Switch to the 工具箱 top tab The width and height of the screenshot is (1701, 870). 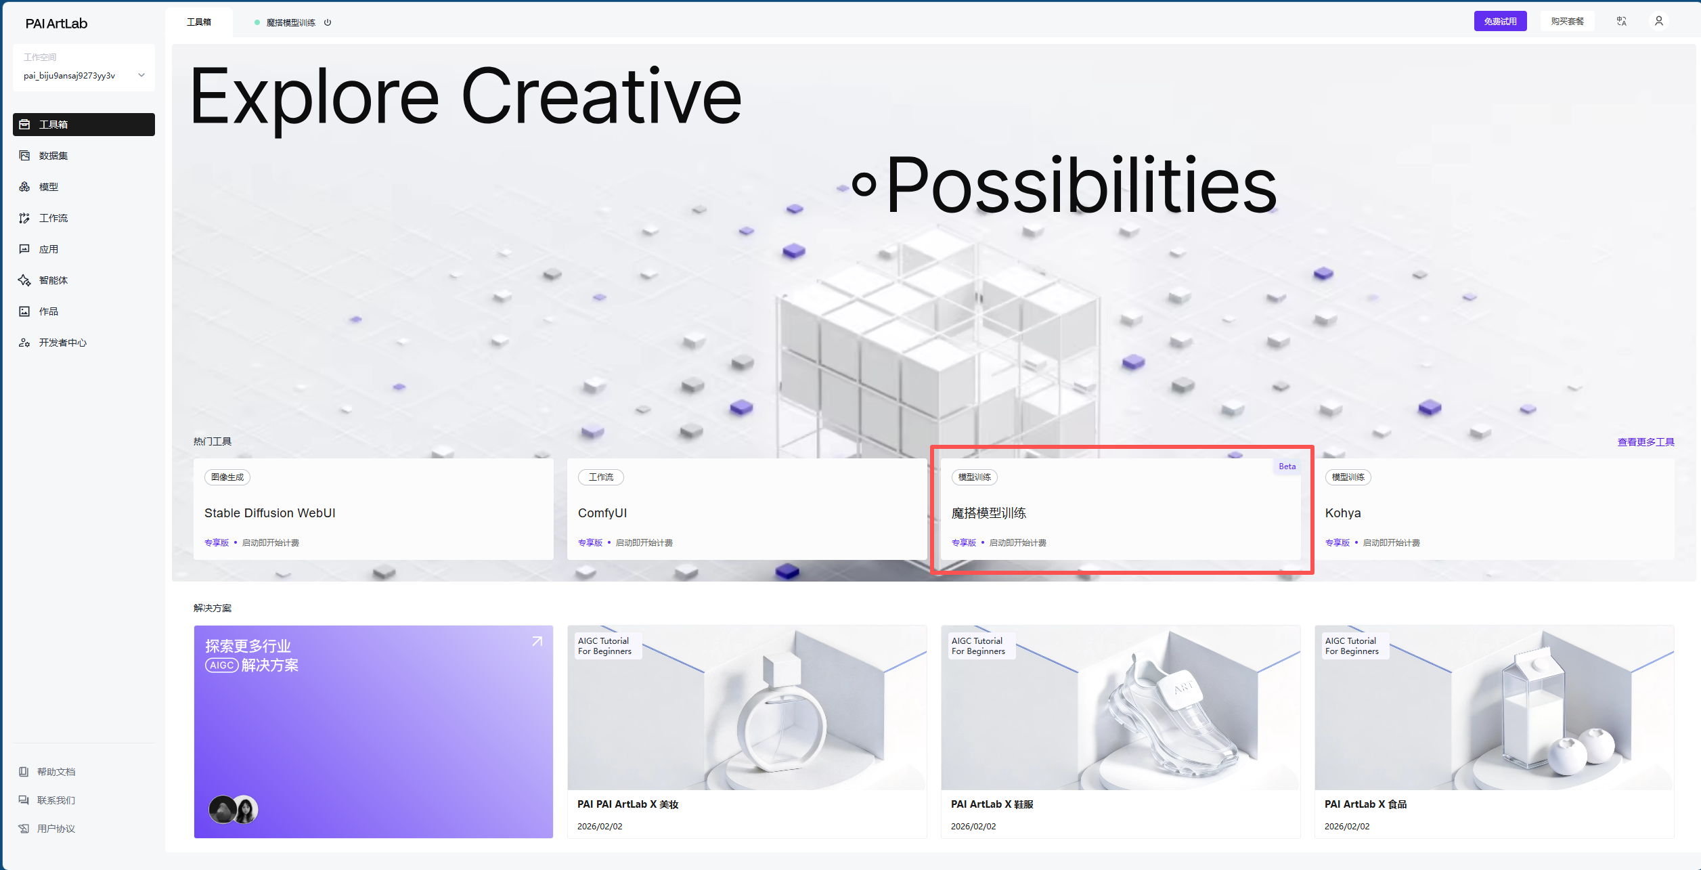199,22
